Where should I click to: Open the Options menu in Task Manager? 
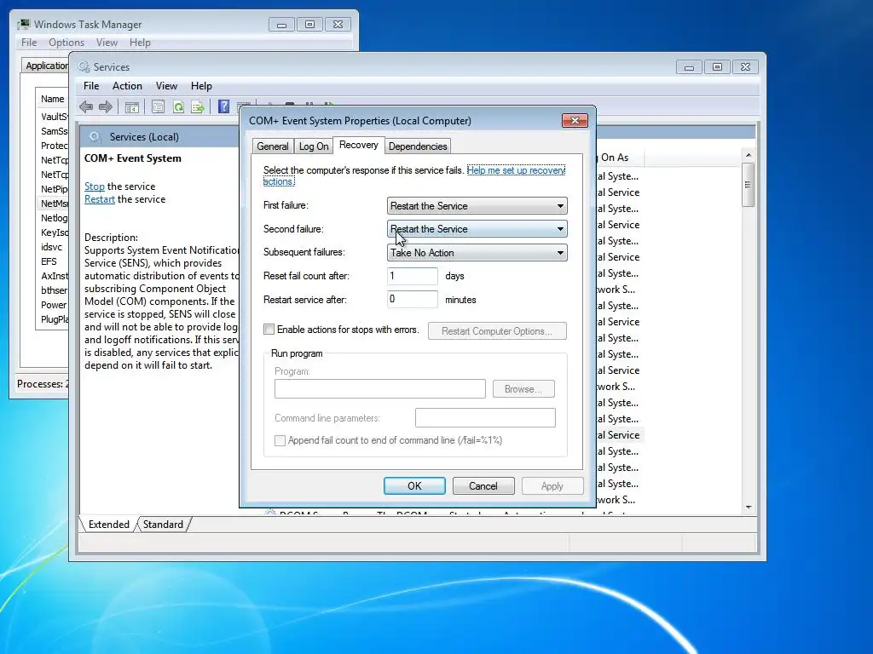(66, 43)
